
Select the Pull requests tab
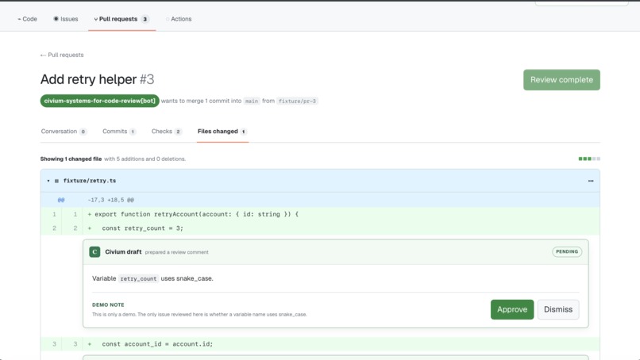(121, 19)
